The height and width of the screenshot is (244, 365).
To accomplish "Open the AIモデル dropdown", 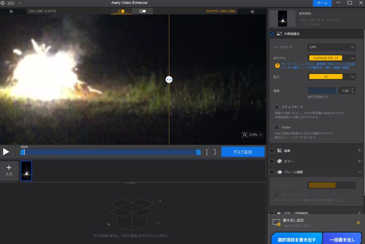I will point(331,58).
